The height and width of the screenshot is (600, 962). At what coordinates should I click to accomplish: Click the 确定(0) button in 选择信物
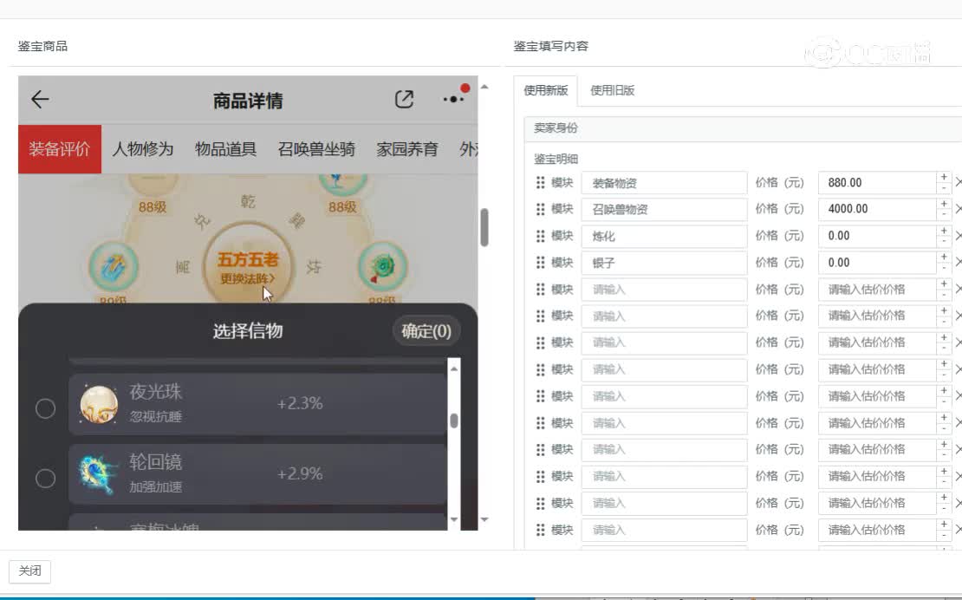tap(426, 331)
